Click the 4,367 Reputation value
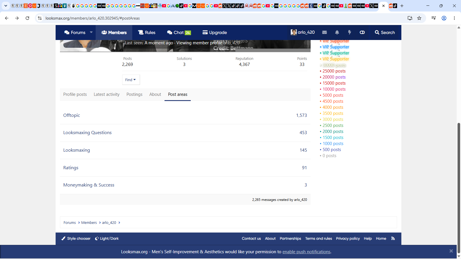The image size is (461, 259). pos(244,64)
